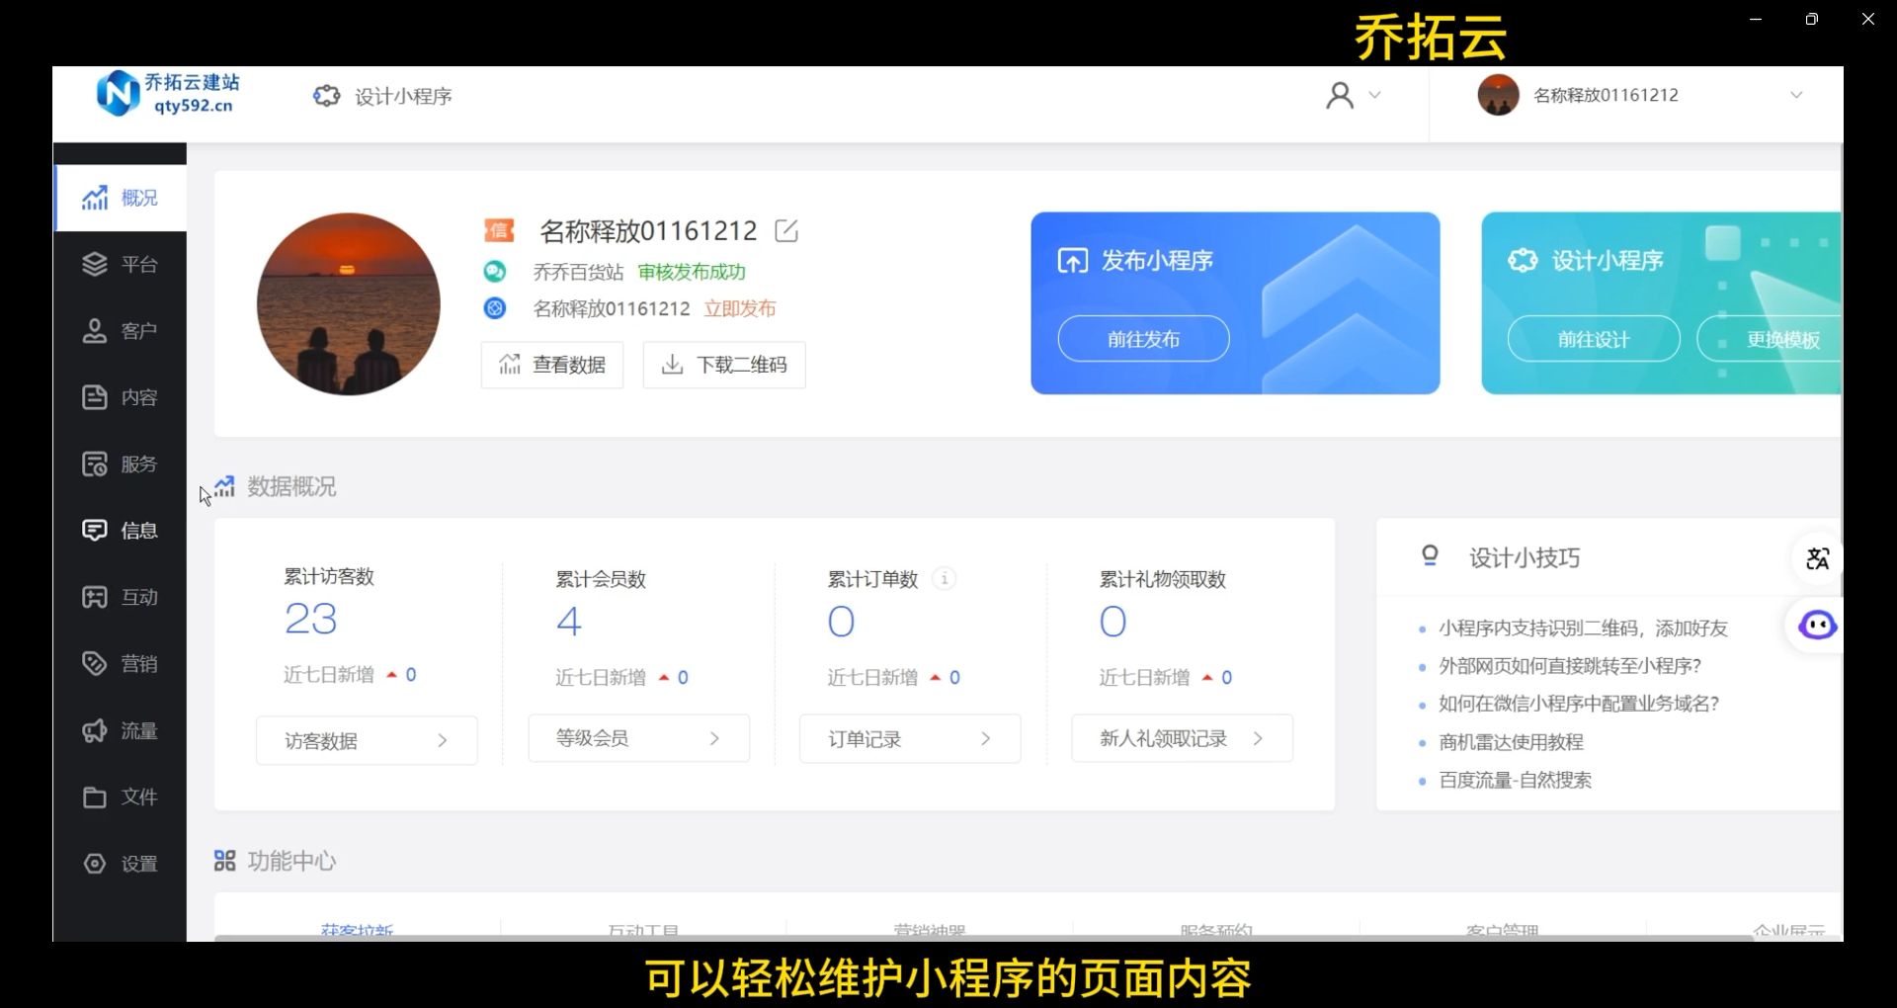Click the 下载二维码 button

(724, 365)
